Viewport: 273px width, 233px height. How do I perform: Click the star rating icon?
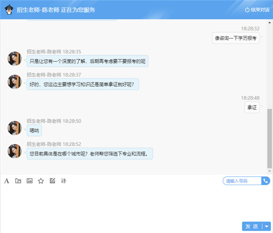[41, 181]
